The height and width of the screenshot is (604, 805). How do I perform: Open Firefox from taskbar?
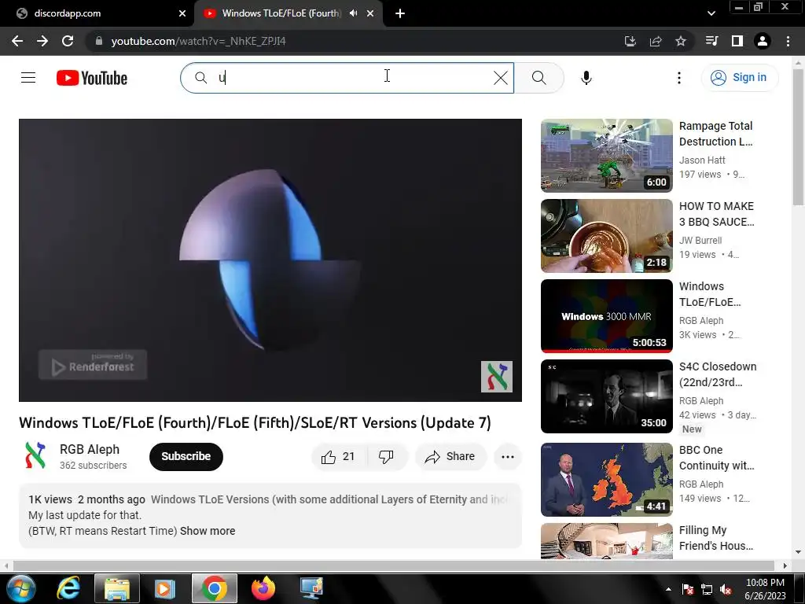pyautogui.click(x=263, y=588)
